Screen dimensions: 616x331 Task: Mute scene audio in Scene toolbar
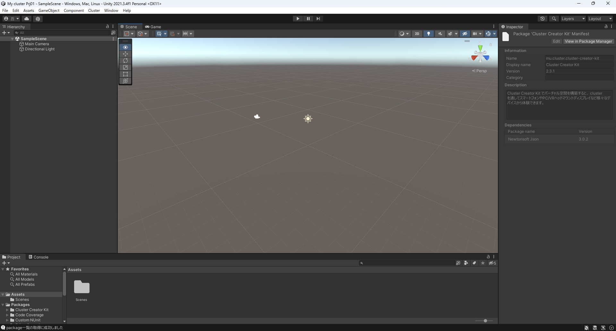click(x=440, y=33)
